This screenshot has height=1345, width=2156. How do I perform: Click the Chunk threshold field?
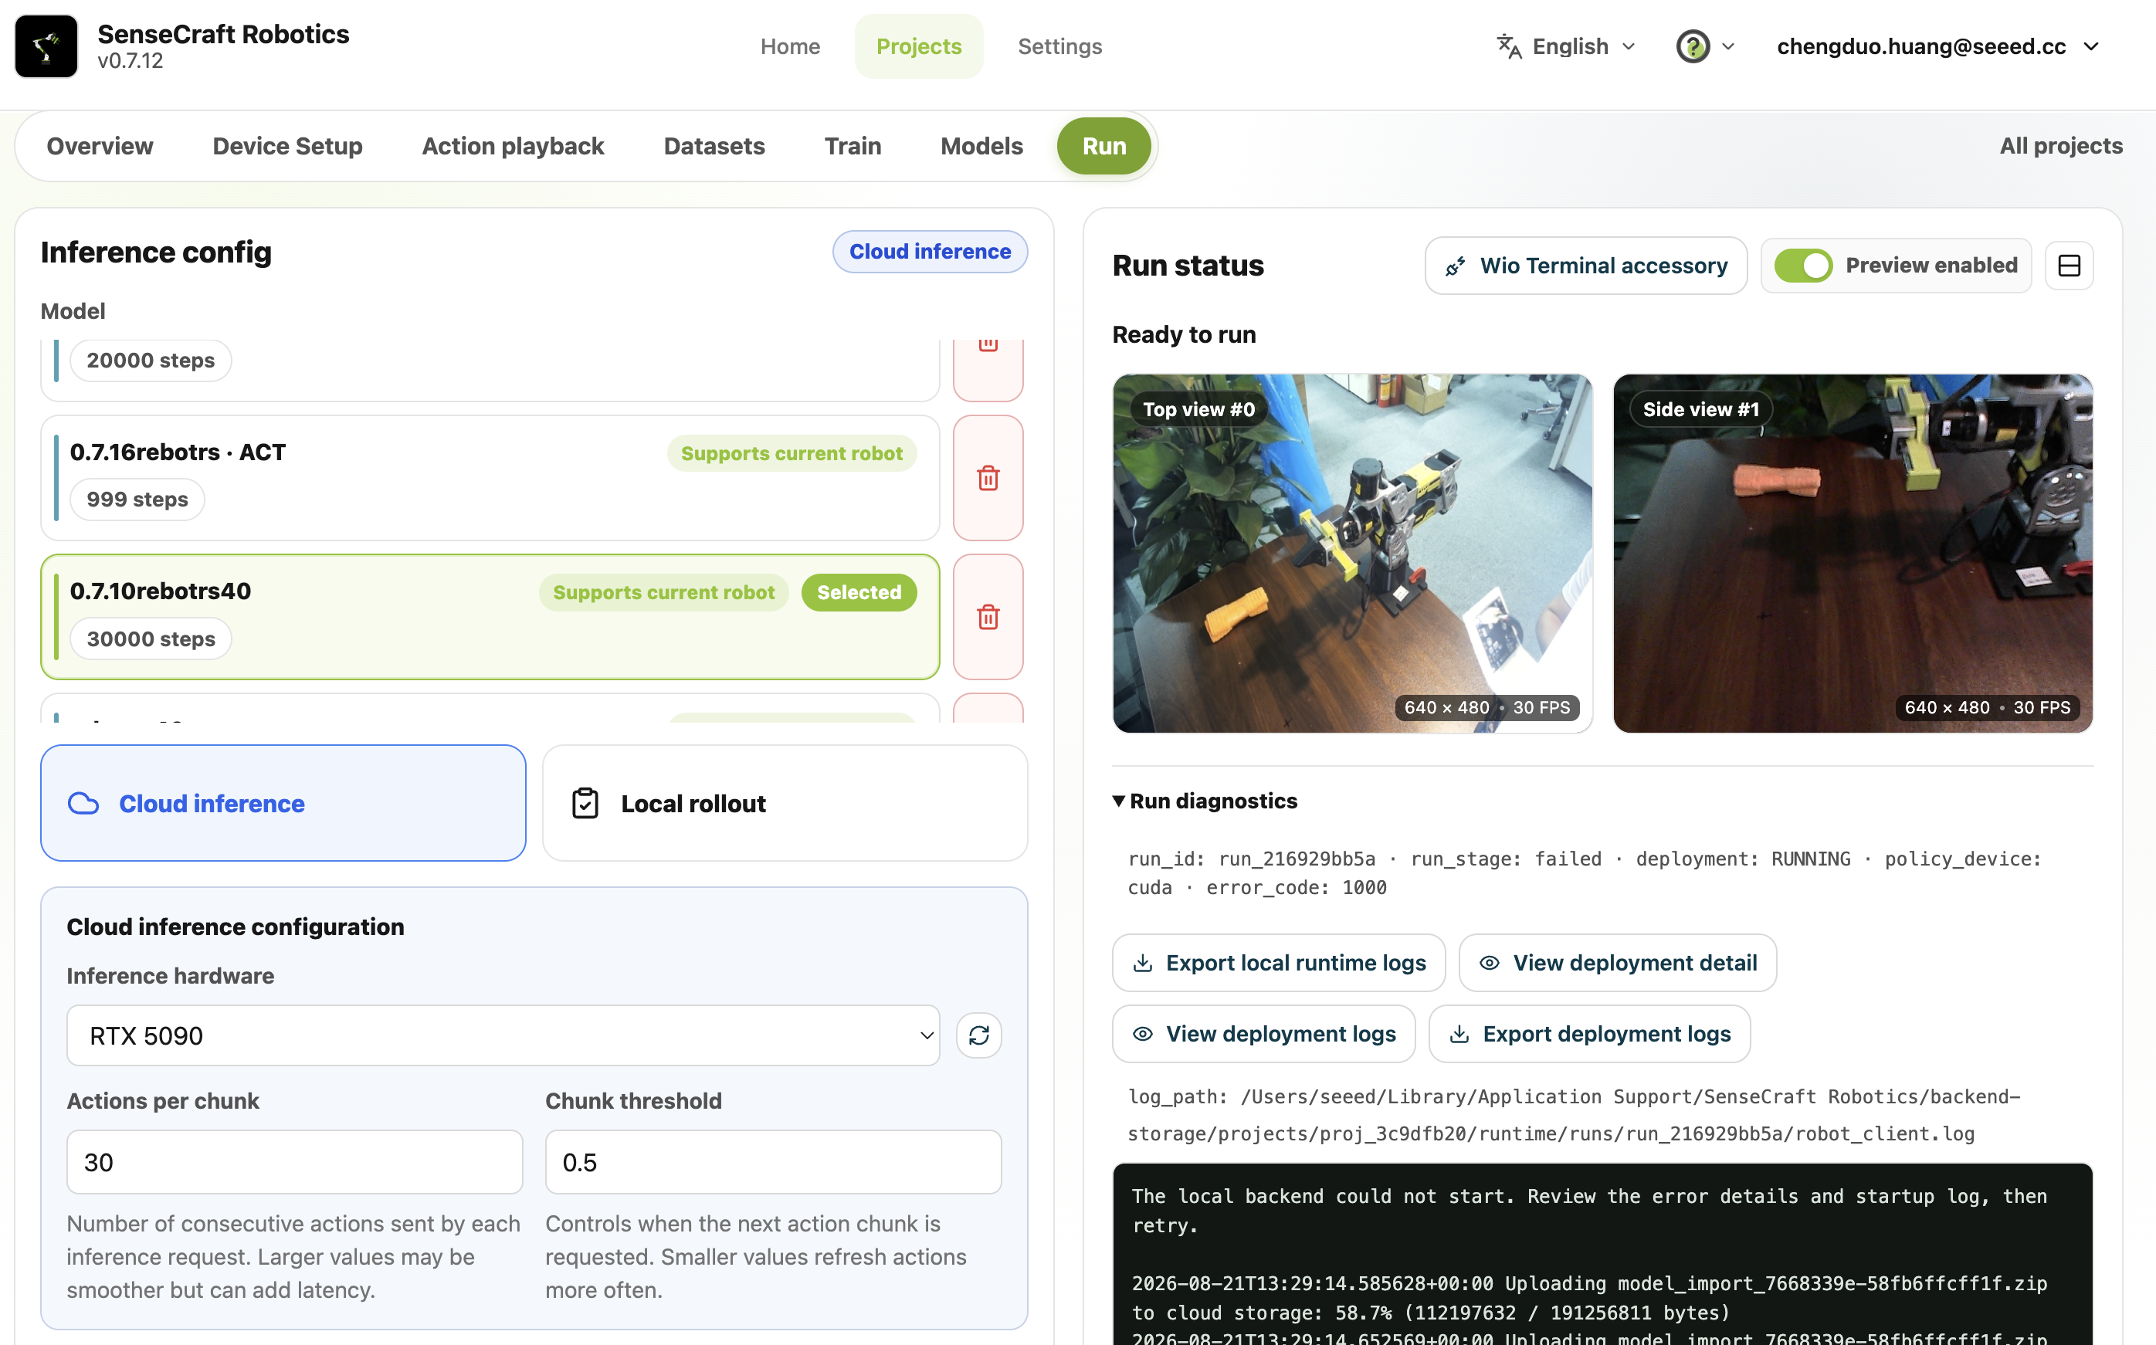(773, 1162)
